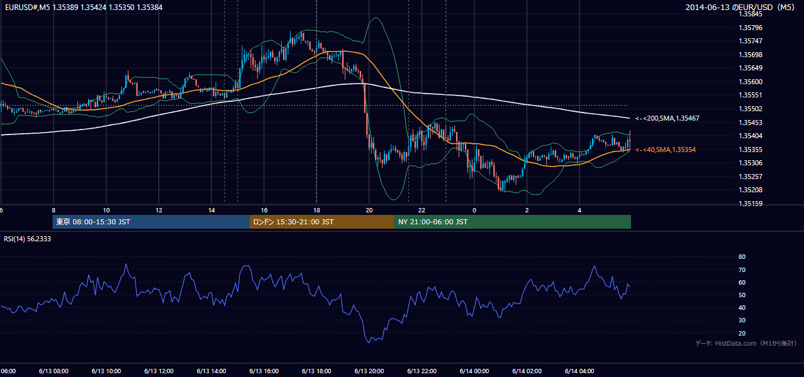Click the 6/13 14:00 time axis label
Image resolution: width=804 pixels, height=377 pixels.
211,371
